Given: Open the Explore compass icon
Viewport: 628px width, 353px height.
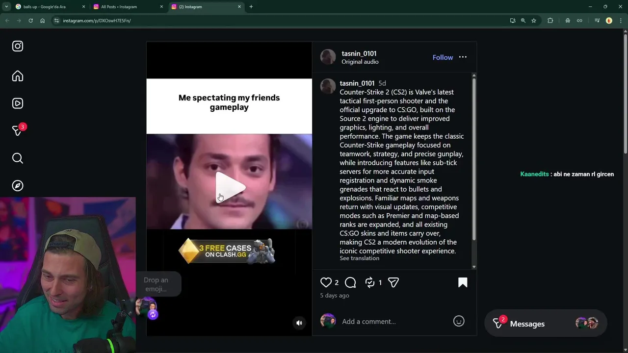Looking at the screenshot, I should [x=18, y=185].
